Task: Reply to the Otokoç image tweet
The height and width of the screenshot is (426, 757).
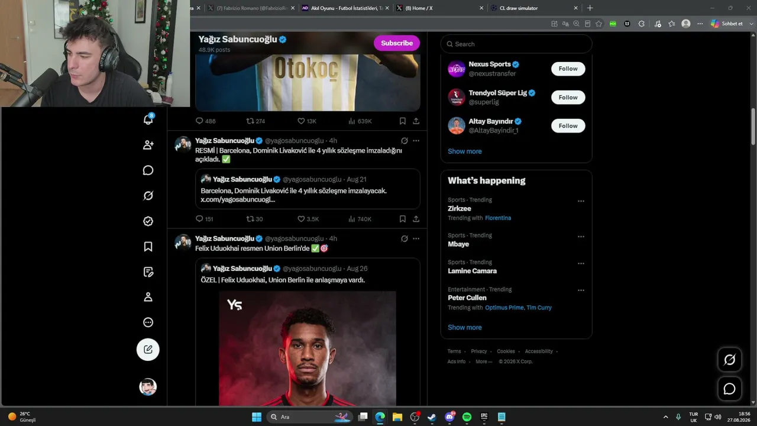Action: pyautogui.click(x=205, y=121)
